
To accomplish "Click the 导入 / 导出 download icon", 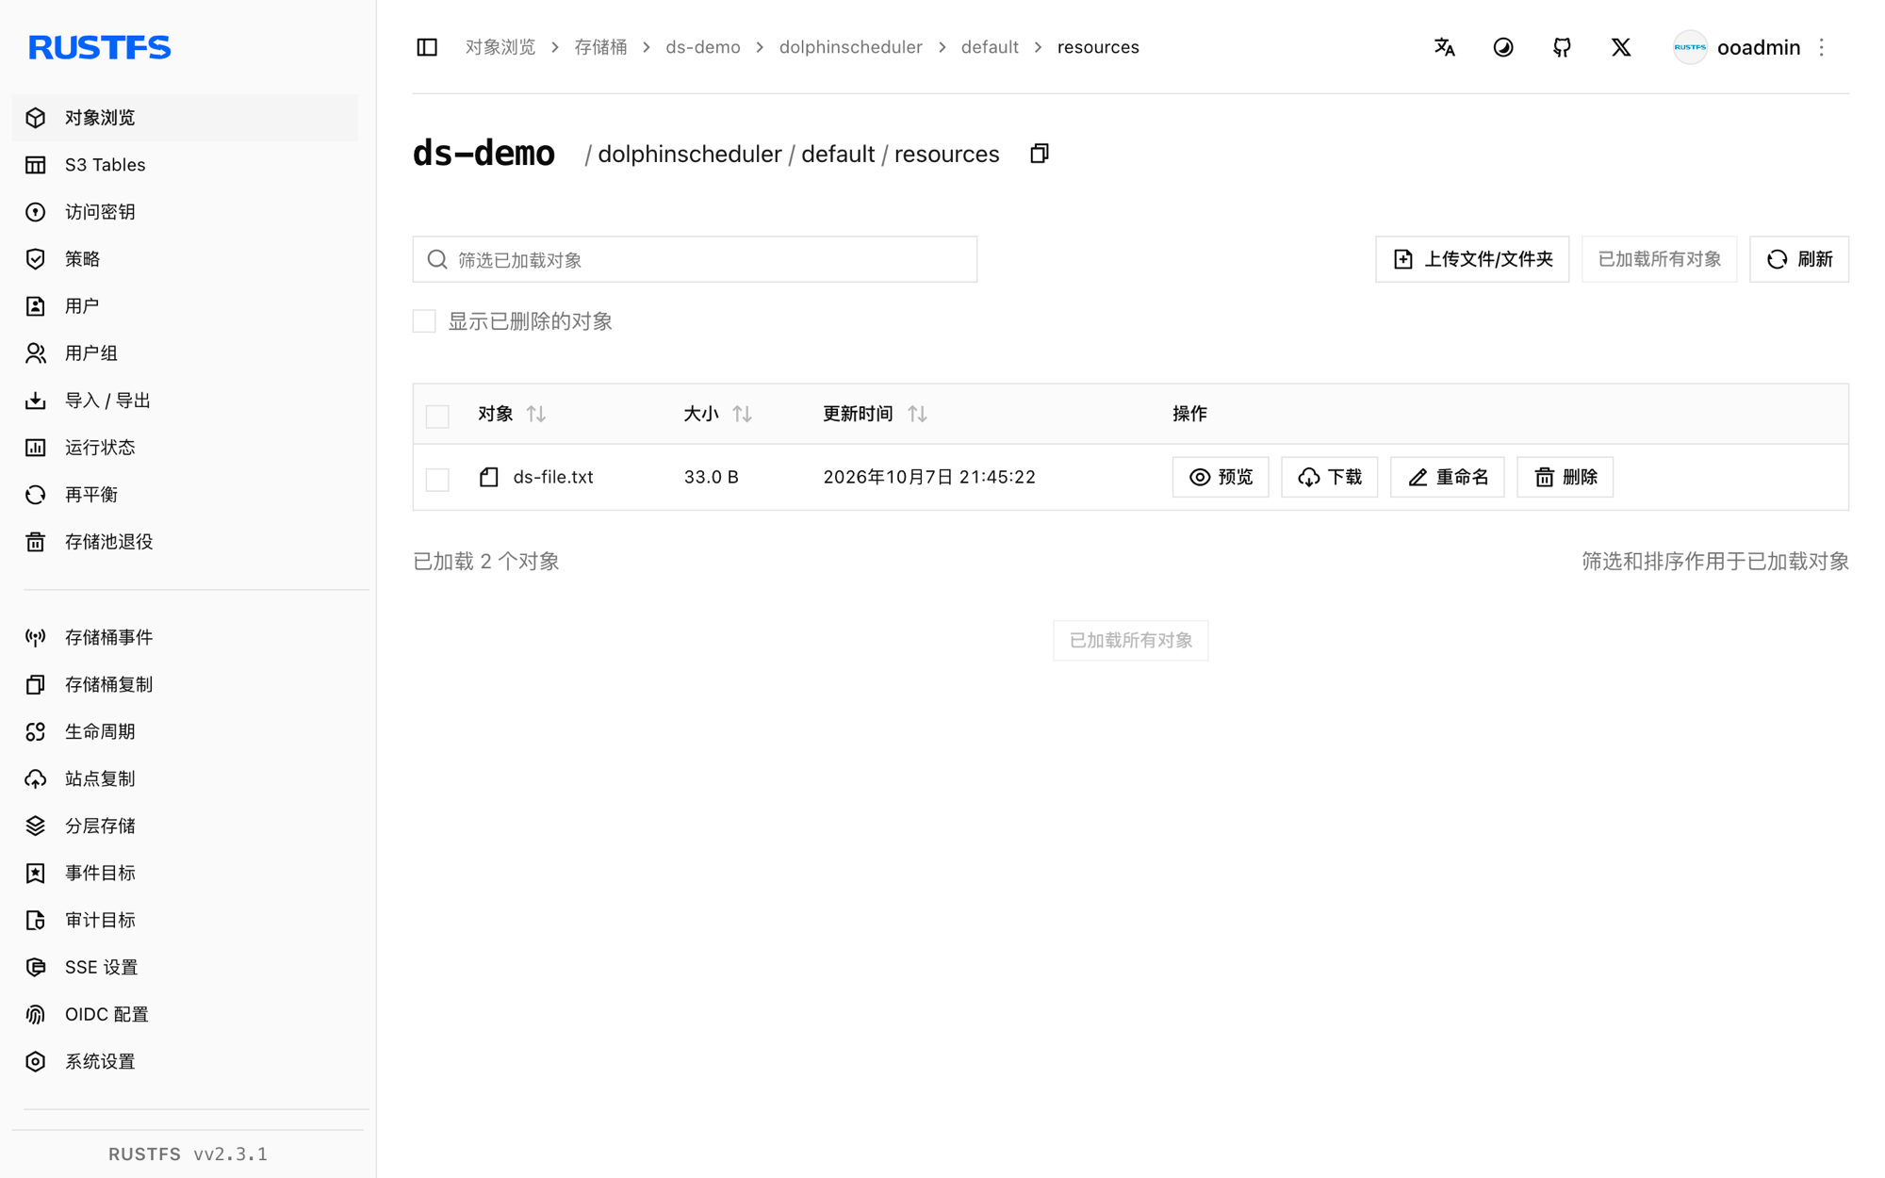I will (x=36, y=401).
